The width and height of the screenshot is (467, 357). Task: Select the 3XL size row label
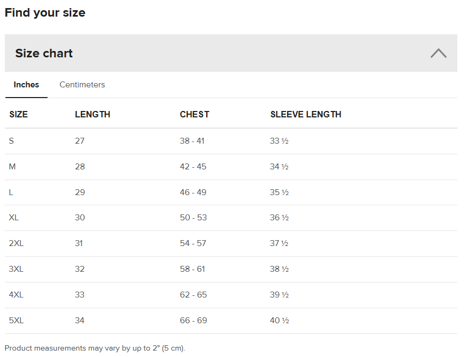pos(17,269)
